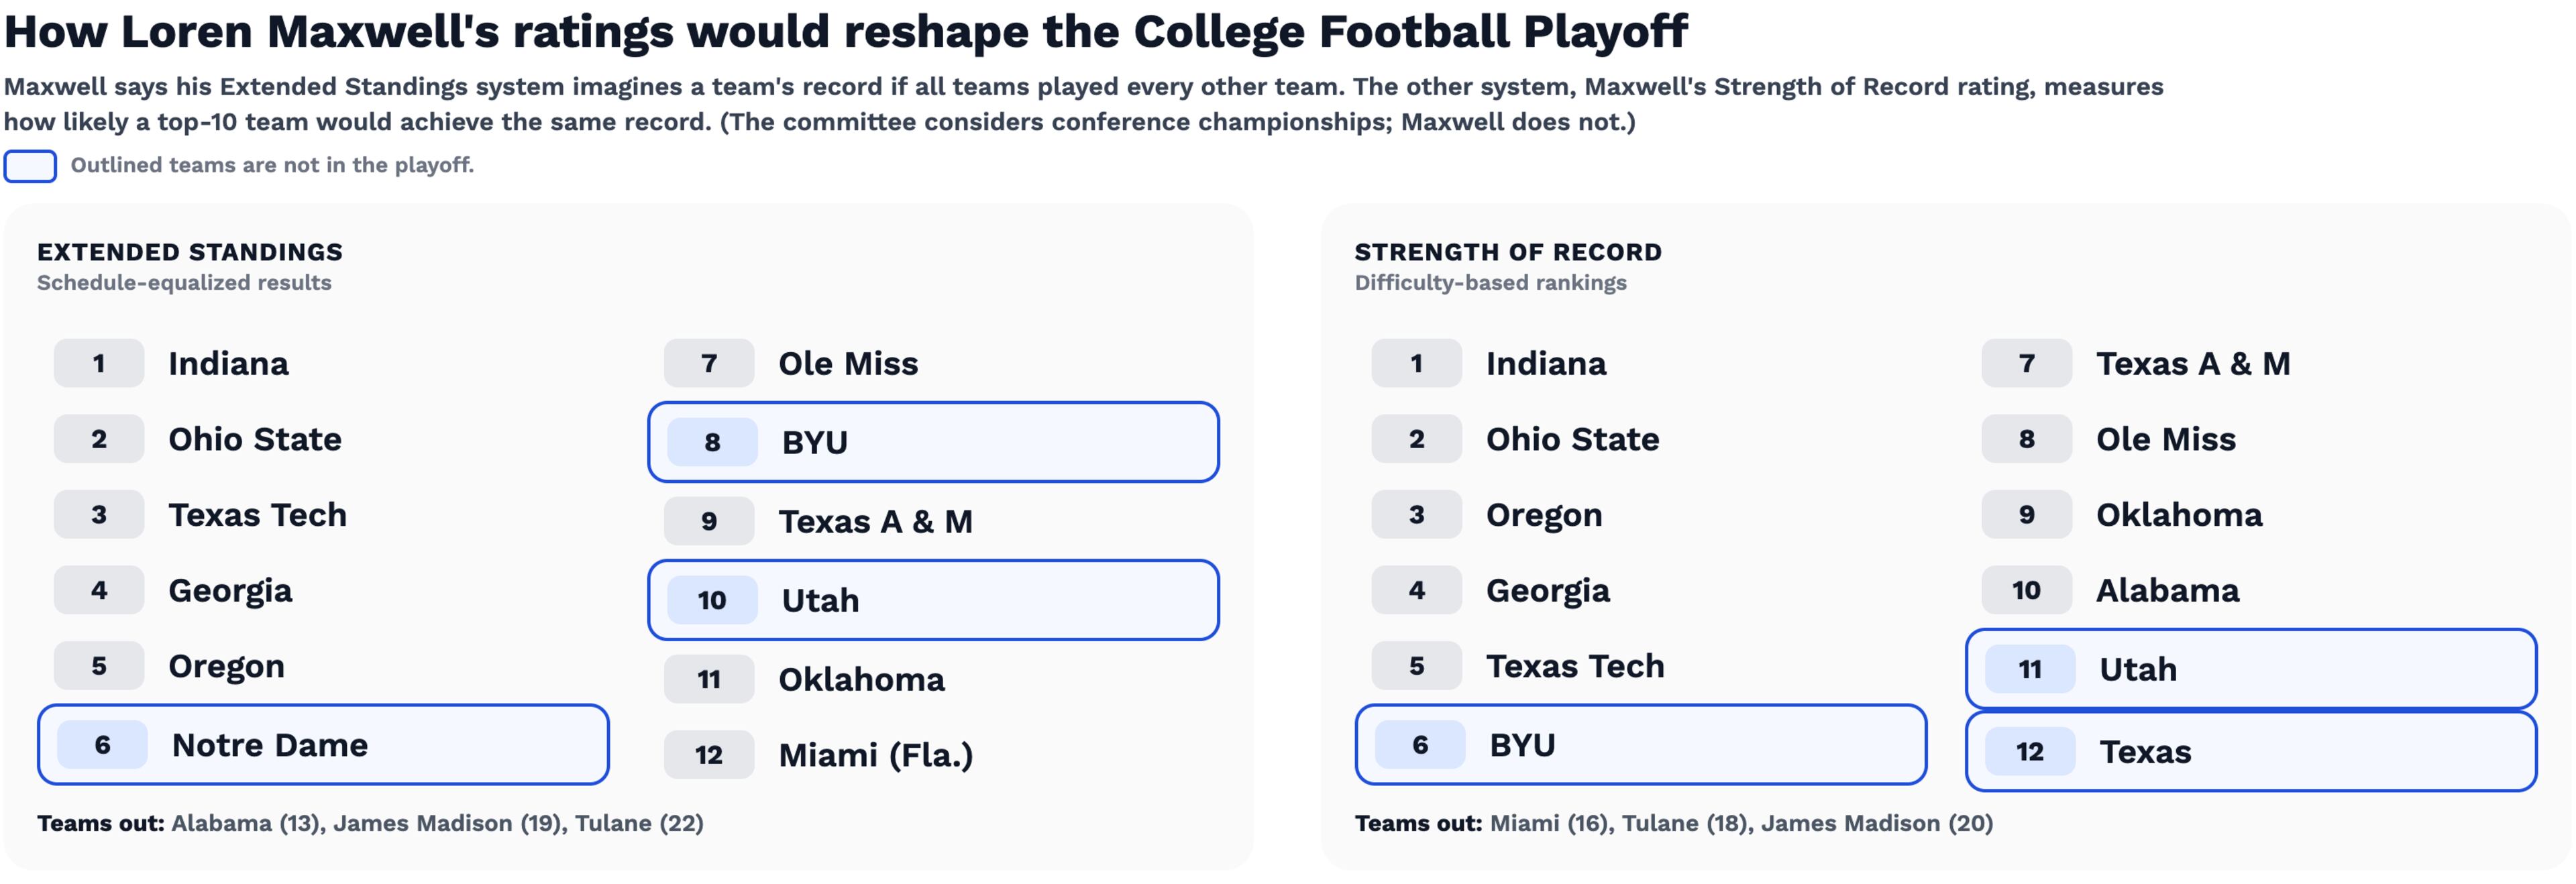Click the Teams out note mentioning Alabama (13)
Viewport: 2576px width, 884px height.
click(370, 823)
